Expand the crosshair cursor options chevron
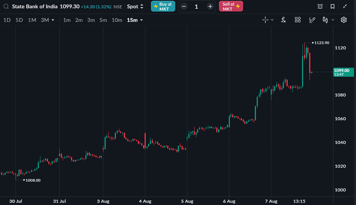This screenshot has height=205, width=356. 272,20
